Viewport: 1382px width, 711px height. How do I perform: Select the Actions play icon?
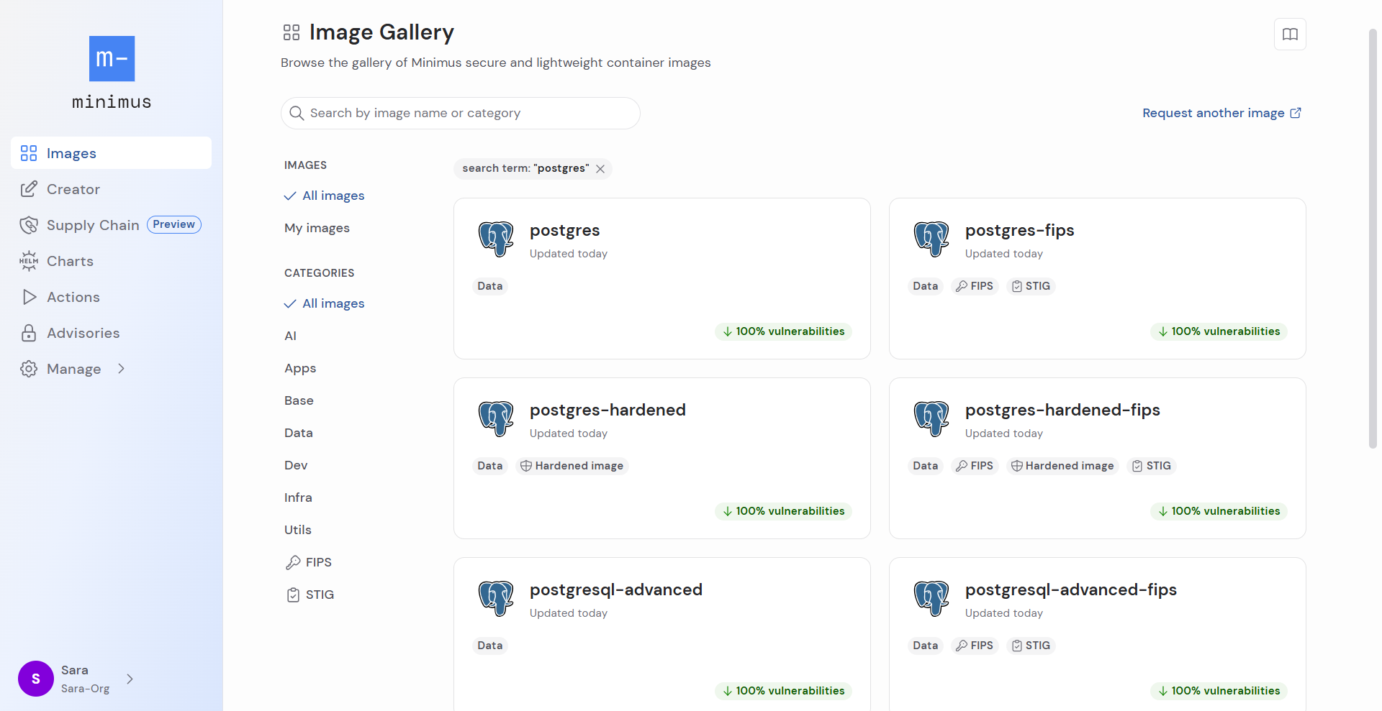coord(29,296)
